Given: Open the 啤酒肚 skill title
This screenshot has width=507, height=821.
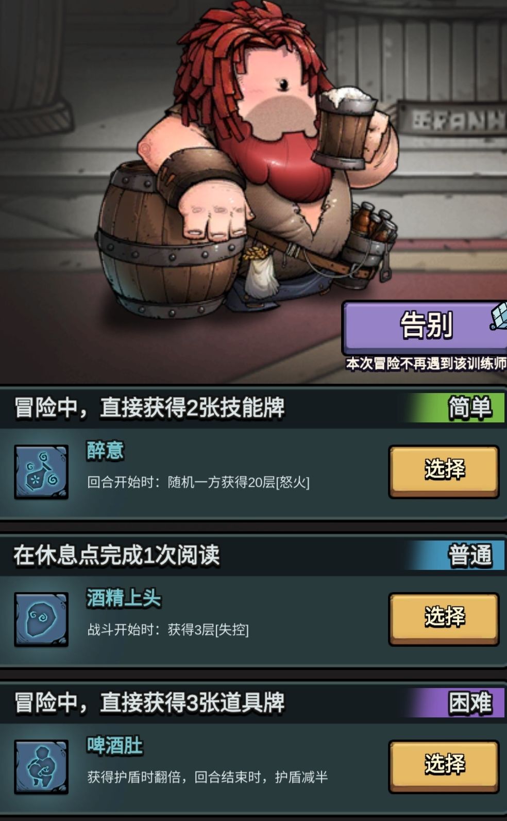Looking at the screenshot, I should pos(114,746).
